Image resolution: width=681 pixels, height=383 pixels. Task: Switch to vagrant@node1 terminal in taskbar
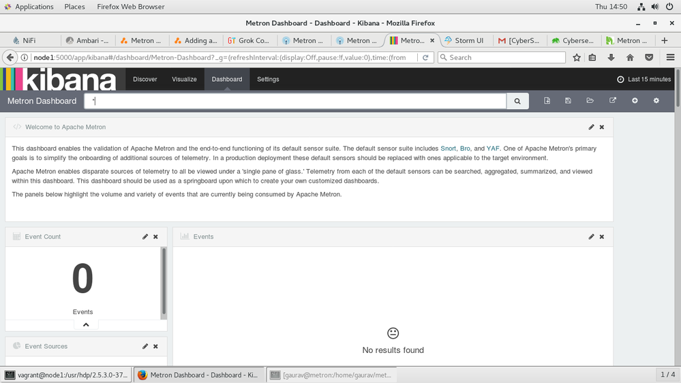(66, 375)
